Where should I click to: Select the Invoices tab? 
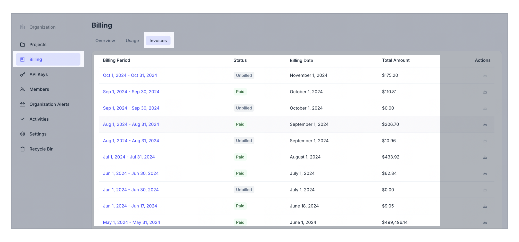coord(158,40)
